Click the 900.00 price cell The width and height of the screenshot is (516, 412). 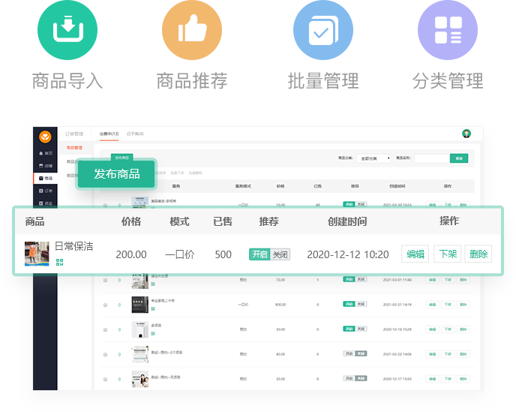(280, 305)
